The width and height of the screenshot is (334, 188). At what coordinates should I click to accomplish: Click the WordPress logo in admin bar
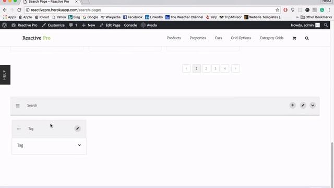tap(5, 25)
